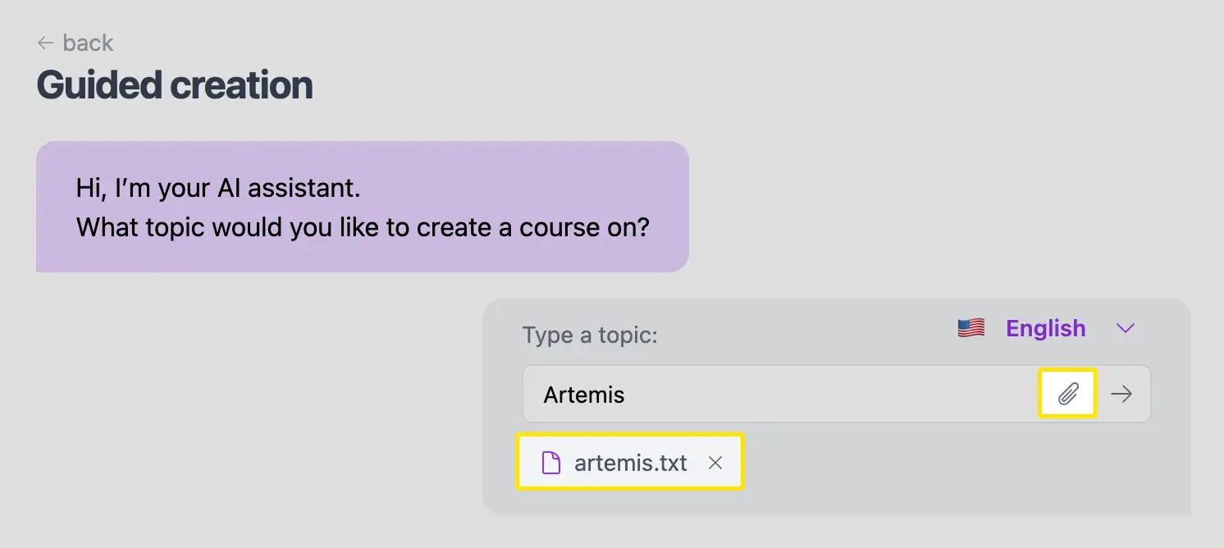This screenshot has width=1224, height=548.
Task: Open the file picker via the paperclip icon
Action: [x=1066, y=394]
